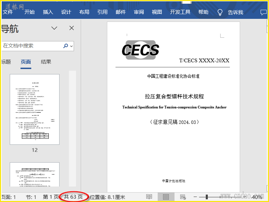269x202 pixels.
Task: Open the comments speech bubble icon
Action: (x=264, y=12)
